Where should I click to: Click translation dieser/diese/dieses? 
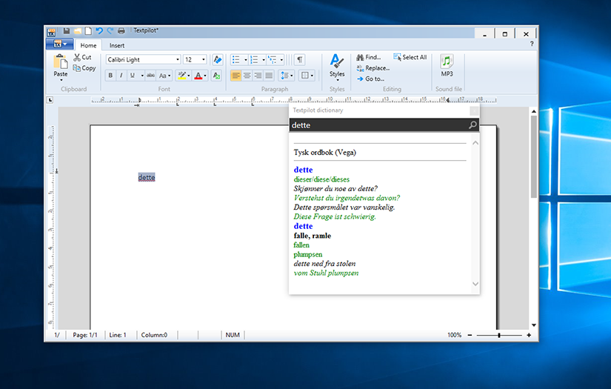(321, 179)
